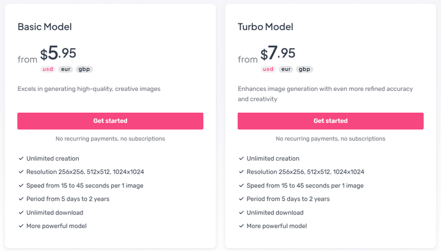Select usd currency for Basic Model
The image size is (441, 251).
[x=48, y=69]
